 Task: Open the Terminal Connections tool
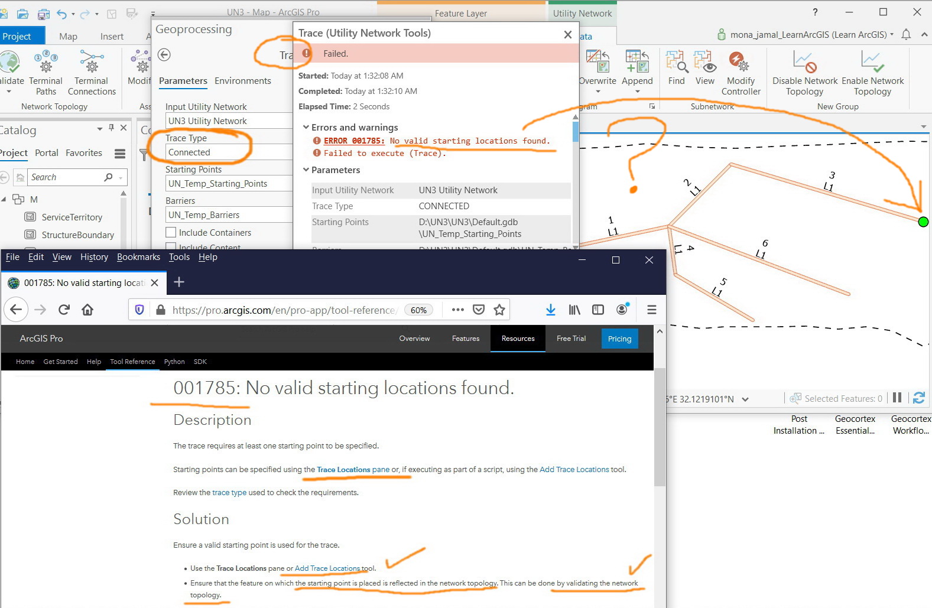coord(92,61)
